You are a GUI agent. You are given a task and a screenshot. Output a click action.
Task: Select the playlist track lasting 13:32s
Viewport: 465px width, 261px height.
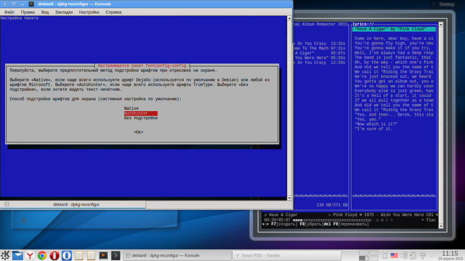pyautogui.click(x=319, y=43)
